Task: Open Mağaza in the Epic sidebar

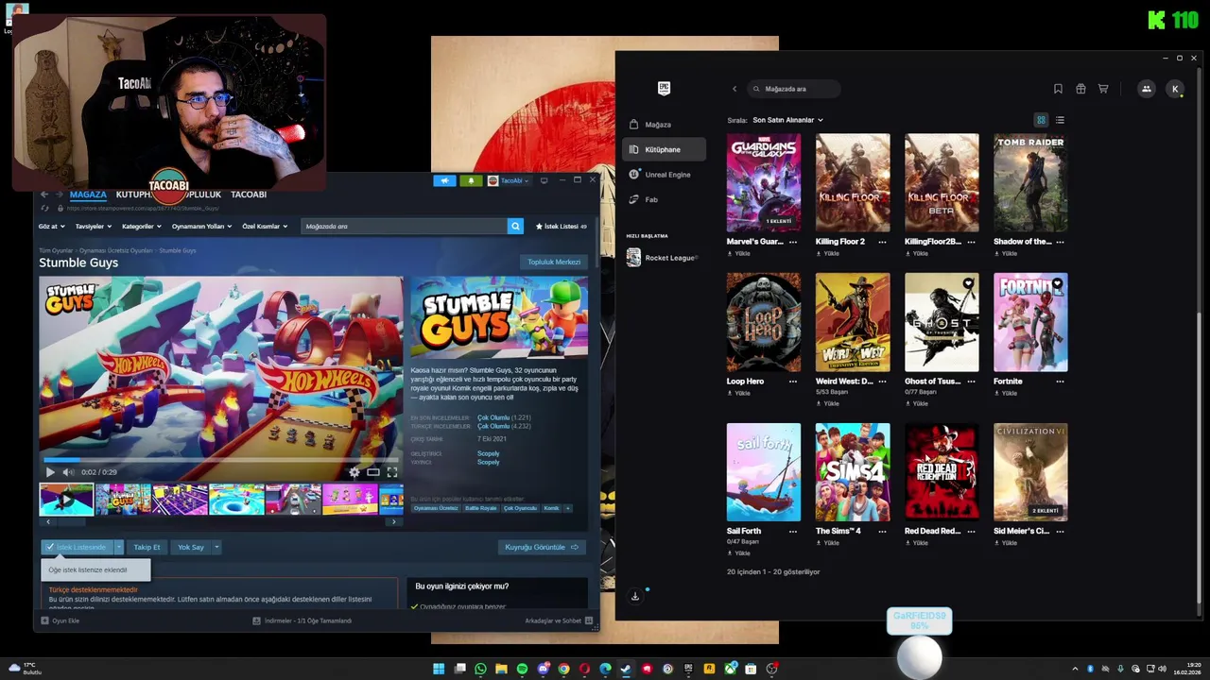Action: coord(664,125)
